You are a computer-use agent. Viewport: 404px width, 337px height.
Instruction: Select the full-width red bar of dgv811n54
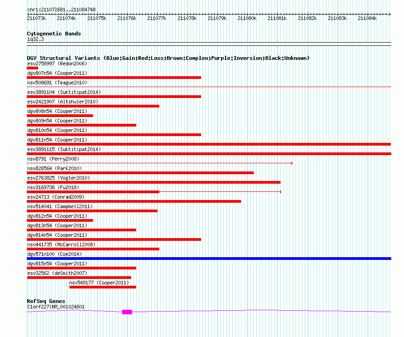tap(209, 144)
